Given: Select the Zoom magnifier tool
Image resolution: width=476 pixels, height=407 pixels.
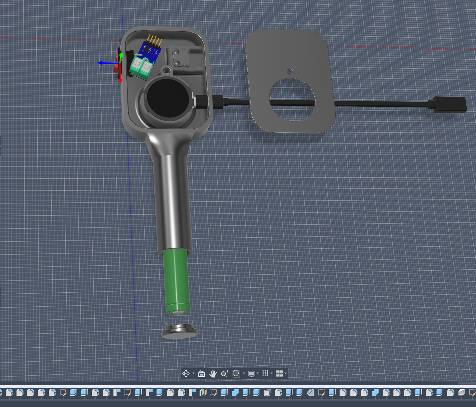Looking at the screenshot, I should pyautogui.click(x=225, y=374).
